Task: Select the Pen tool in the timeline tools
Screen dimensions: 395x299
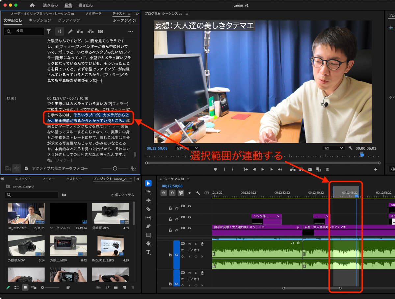Action: tap(148, 226)
